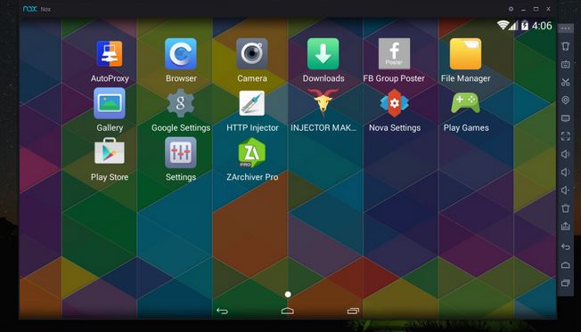Click the battery charging status icon
Screen dimensions: 581x332
click(x=525, y=25)
